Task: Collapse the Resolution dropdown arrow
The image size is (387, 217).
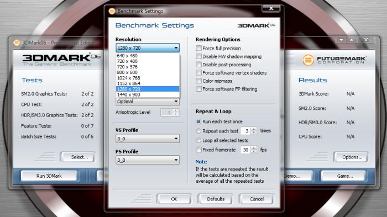Action: pos(176,48)
